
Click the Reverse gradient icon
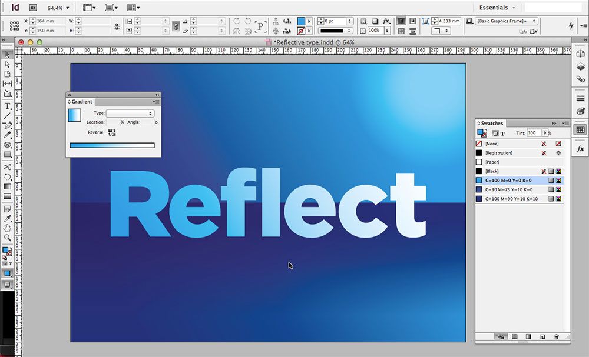click(x=112, y=132)
